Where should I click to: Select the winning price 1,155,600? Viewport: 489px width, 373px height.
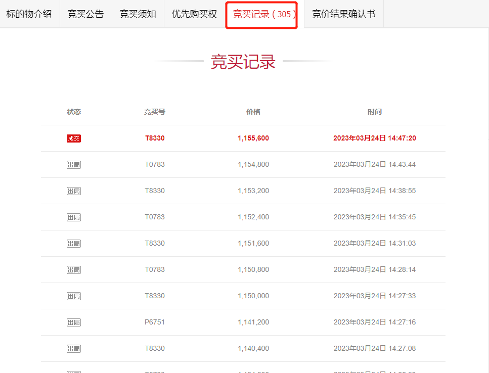(x=253, y=138)
